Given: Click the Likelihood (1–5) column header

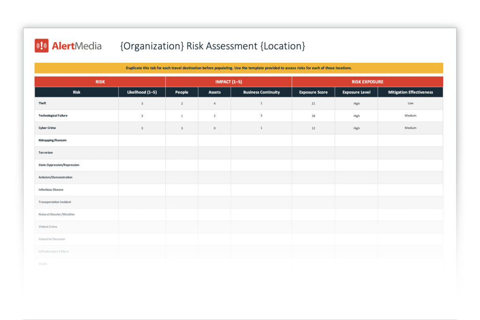Looking at the screenshot, I should (x=142, y=92).
